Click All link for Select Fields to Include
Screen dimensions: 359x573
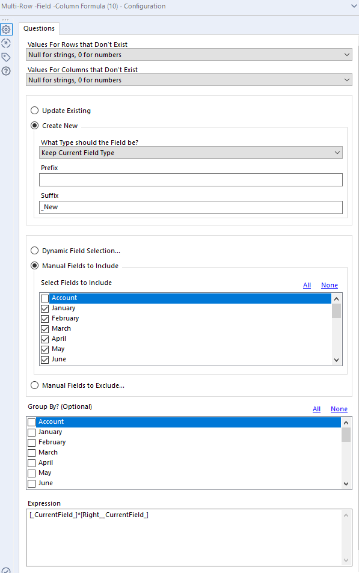click(x=307, y=285)
